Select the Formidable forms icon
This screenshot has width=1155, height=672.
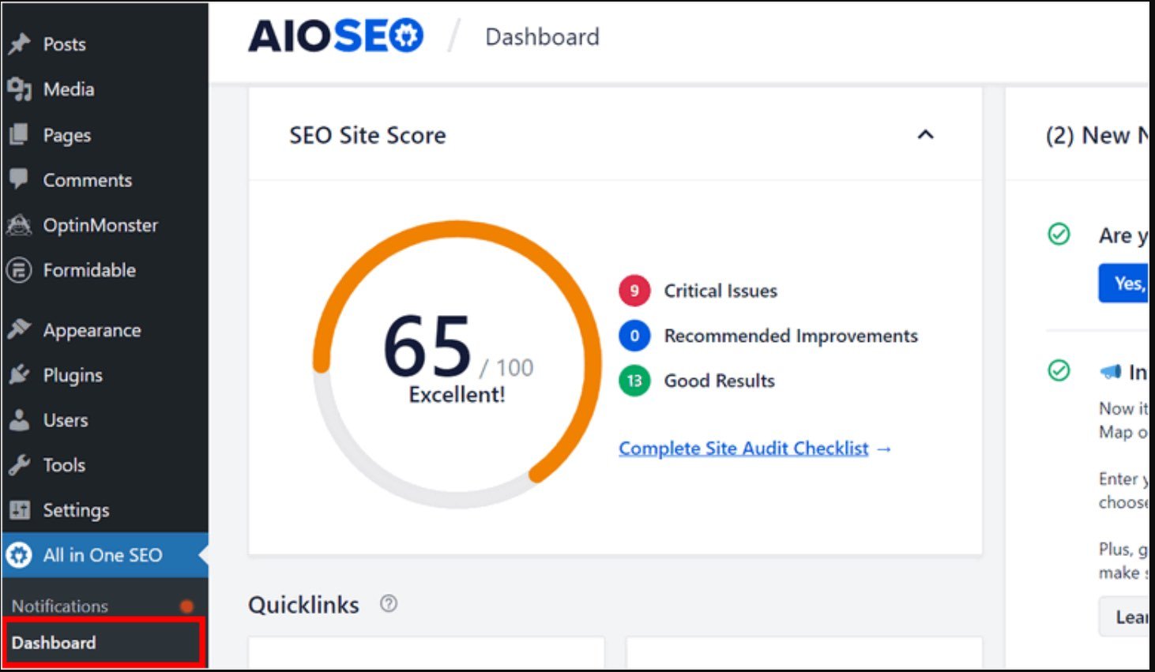tap(20, 270)
